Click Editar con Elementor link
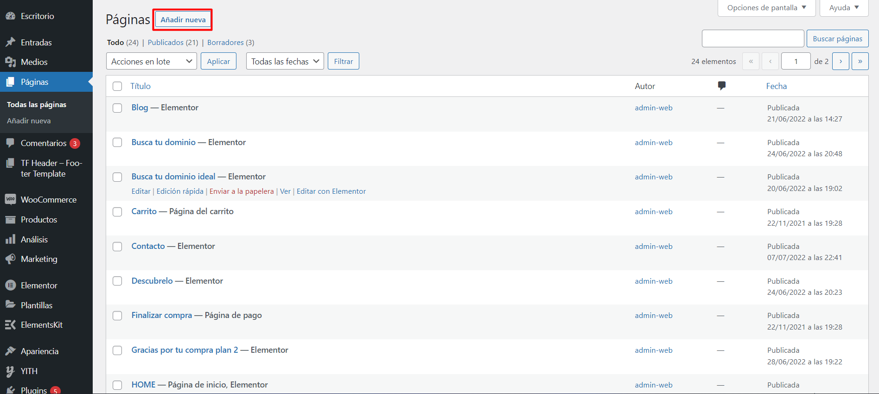The image size is (879, 394). [331, 191]
